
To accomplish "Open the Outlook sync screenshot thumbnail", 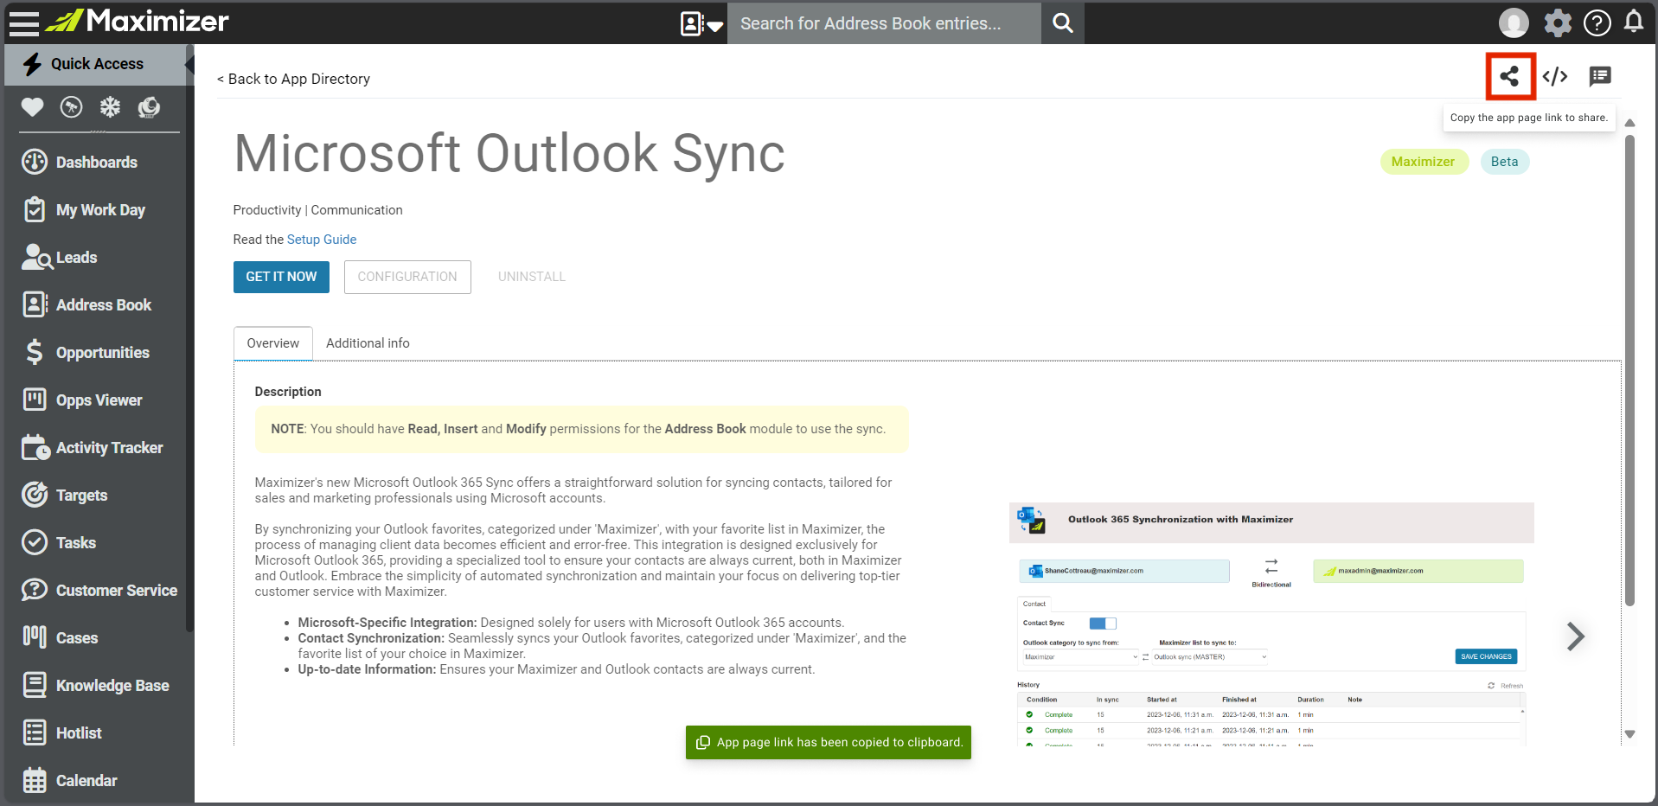I will 1271,624.
